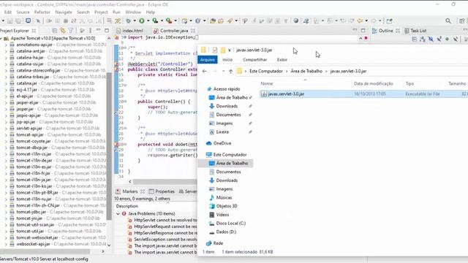Expand the tomcat-jdbc.jar tree node
Viewport: 468px width, 263px height.
coord(6,212)
